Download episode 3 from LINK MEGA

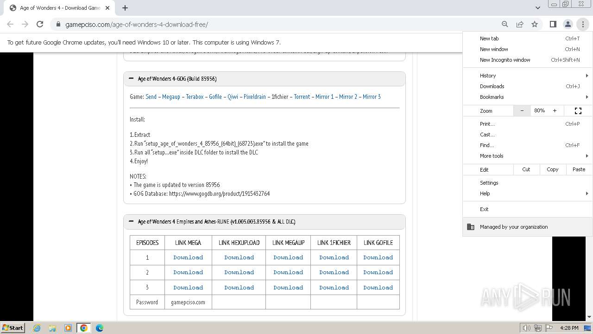188,288
